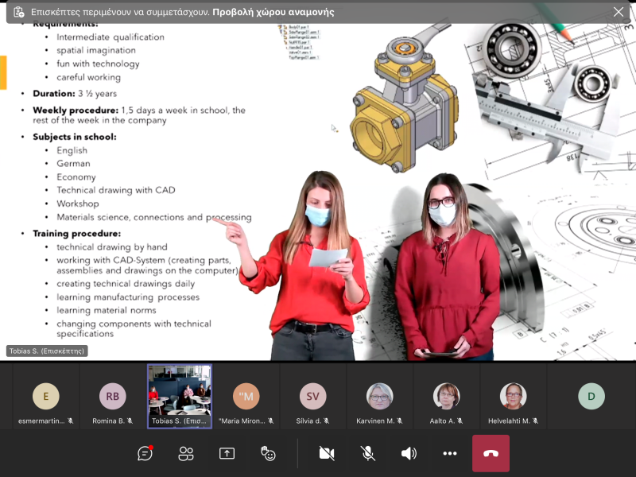This screenshot has width=636, height=477.
Task: Open the reactions and raise hand menu
Action: coord(269,453)
